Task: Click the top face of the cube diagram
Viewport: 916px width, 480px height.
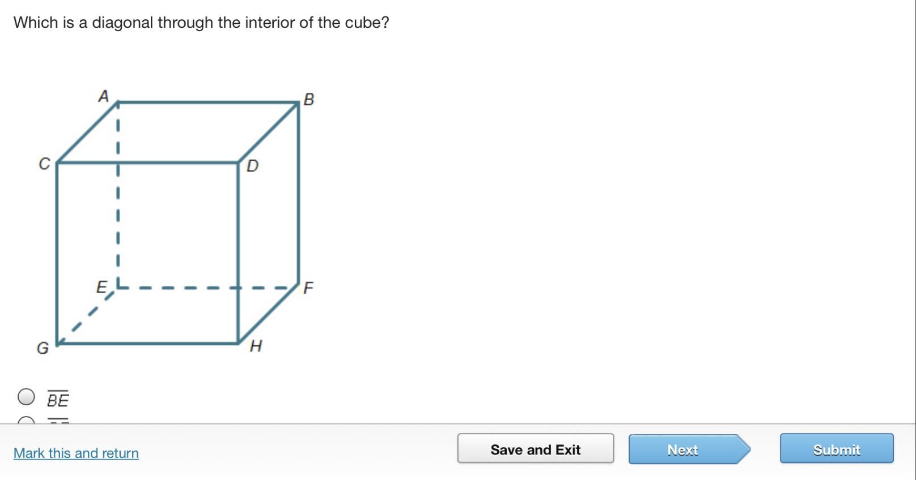Action: coord(178,132)
